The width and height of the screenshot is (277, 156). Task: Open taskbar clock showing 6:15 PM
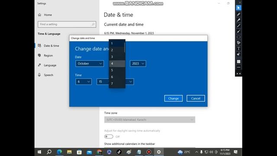point(225,152)
